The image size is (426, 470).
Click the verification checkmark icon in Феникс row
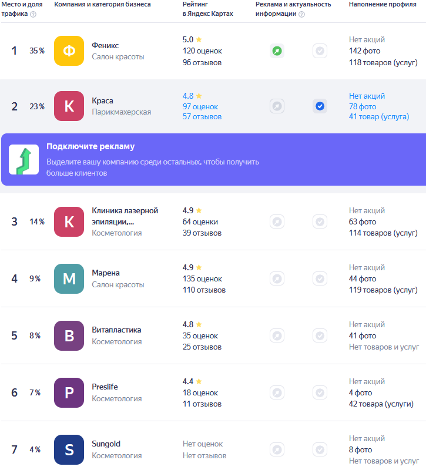coord(320,51)
